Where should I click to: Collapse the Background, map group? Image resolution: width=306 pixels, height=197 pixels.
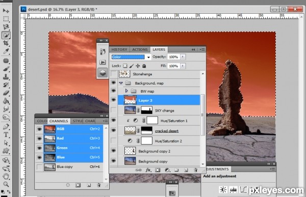(121, 83)
